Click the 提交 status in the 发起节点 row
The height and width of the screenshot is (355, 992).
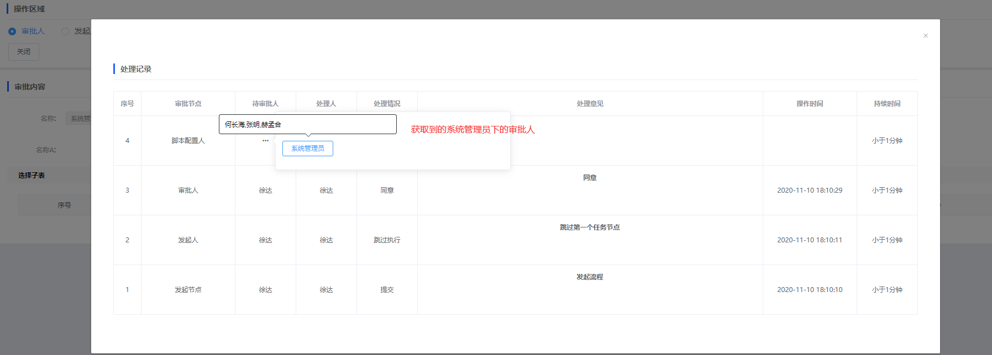coord(387,290)
